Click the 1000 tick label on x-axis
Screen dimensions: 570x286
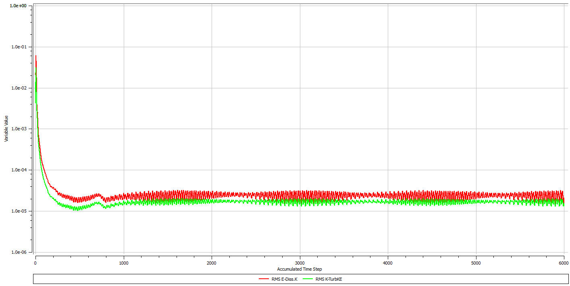click(123, 263)
